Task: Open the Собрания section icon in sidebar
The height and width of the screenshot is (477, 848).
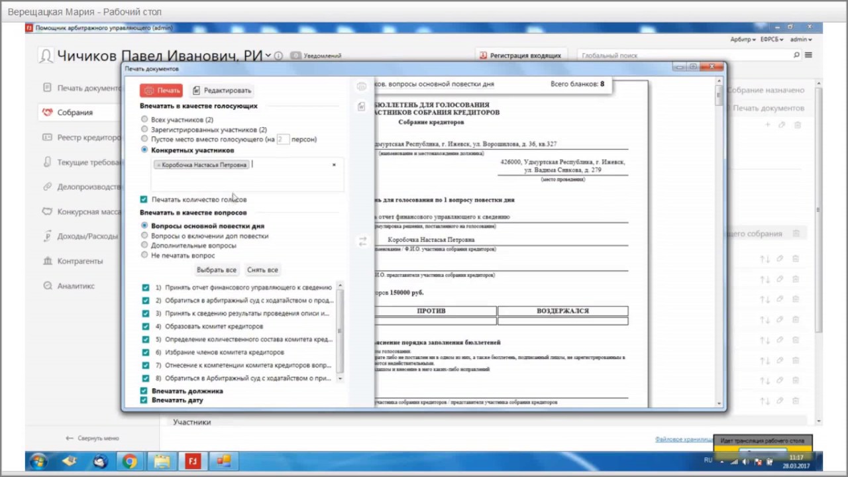Action: tap(46, 113)
